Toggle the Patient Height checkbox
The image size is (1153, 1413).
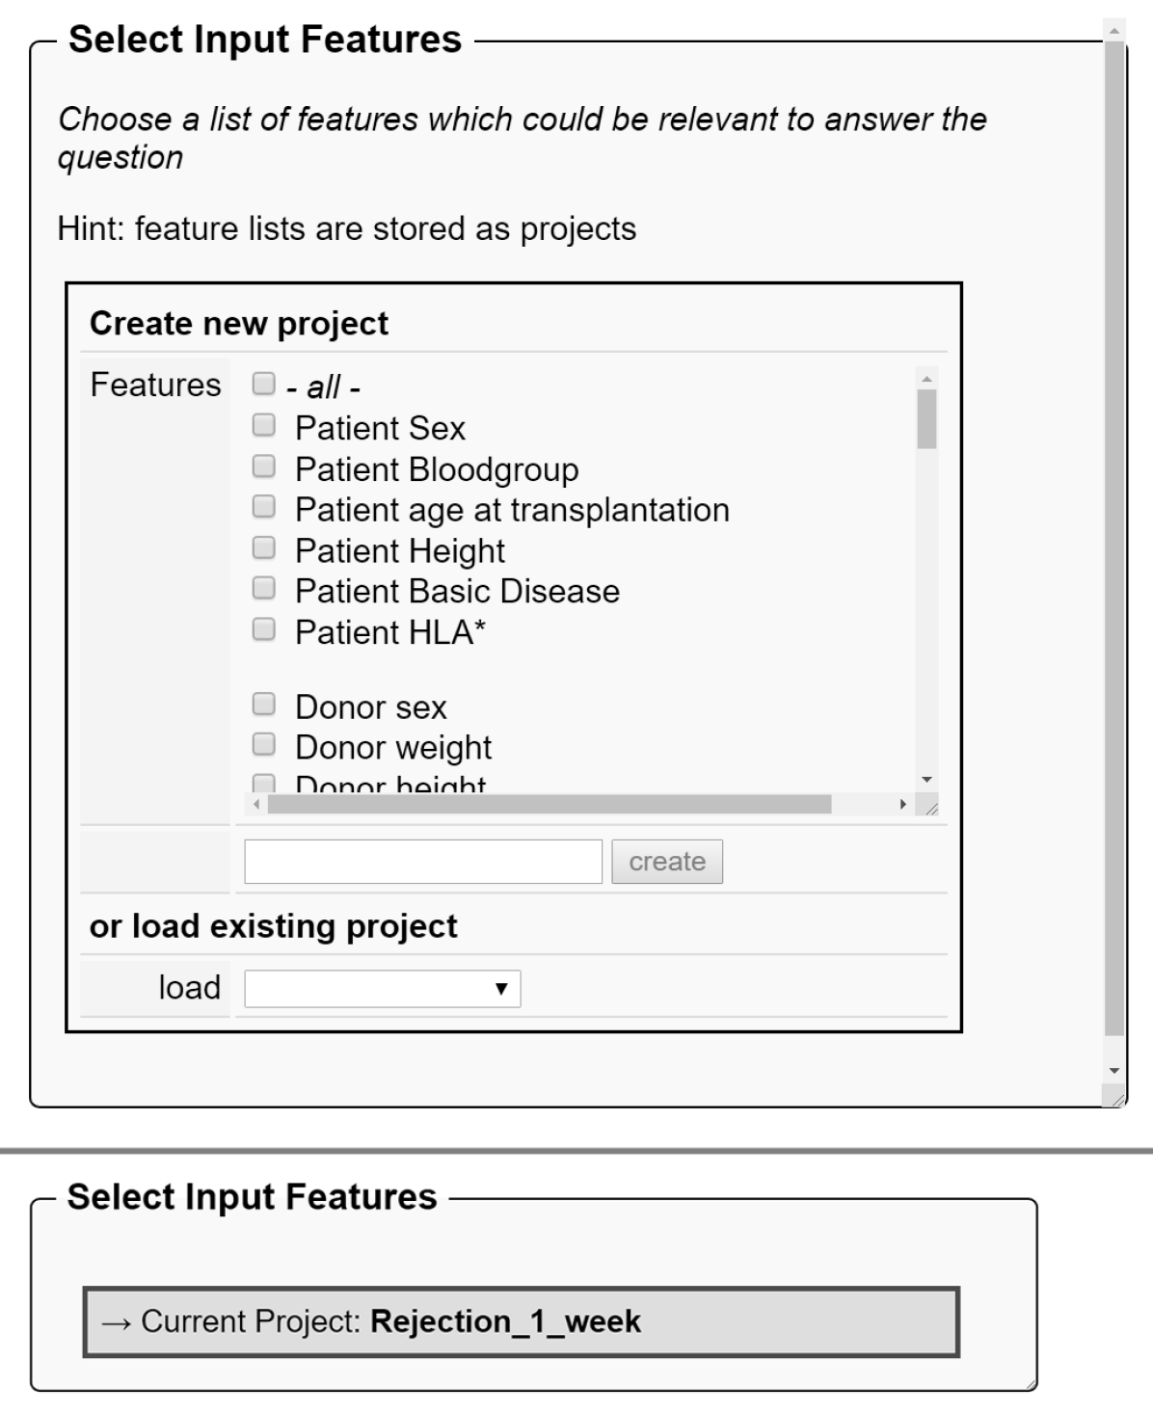263,548
